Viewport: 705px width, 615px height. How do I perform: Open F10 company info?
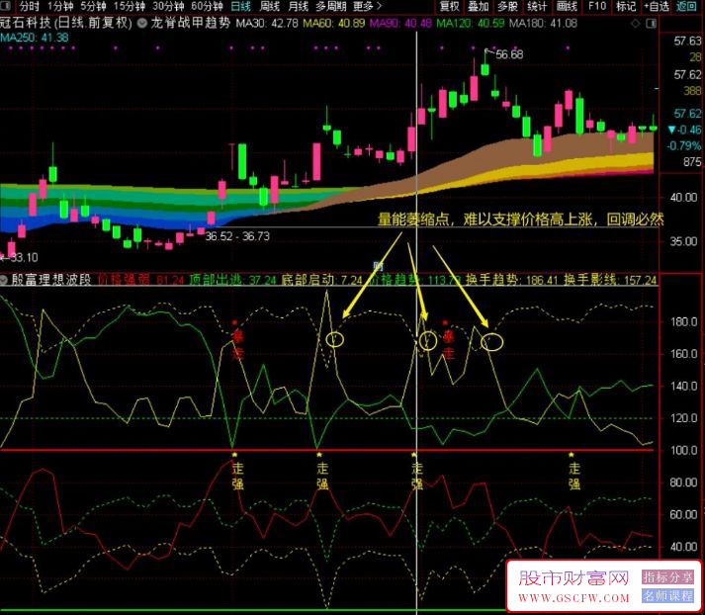pos(596,6)
